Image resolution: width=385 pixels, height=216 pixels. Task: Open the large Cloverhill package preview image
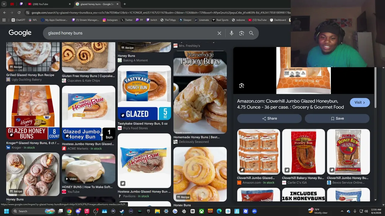click(303, 71)
